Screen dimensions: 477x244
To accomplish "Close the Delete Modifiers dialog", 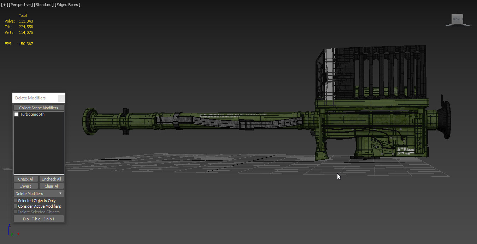I will 62,98.
